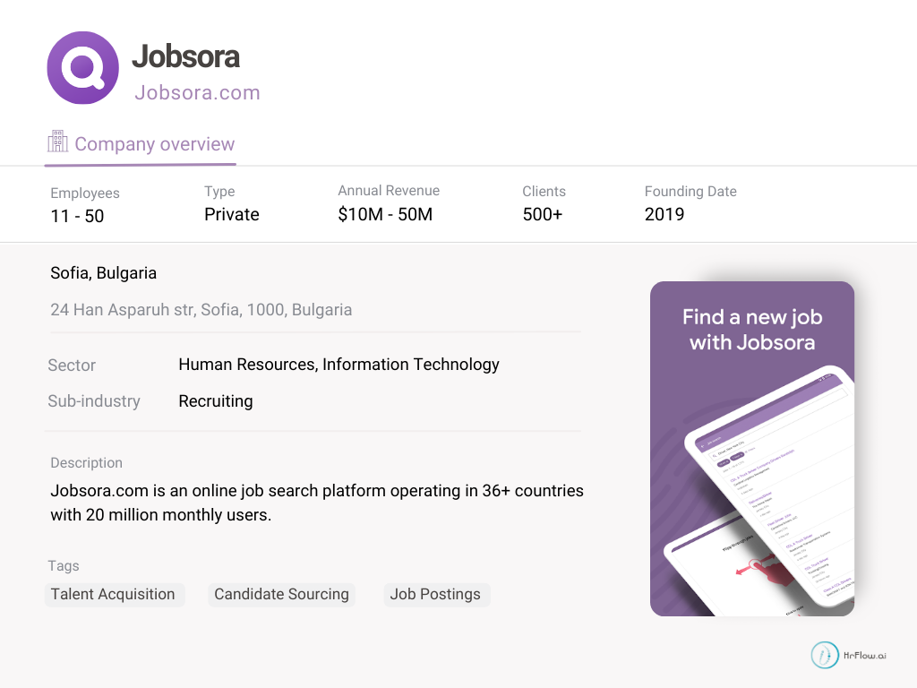Select the Talent Acquisition tag
Screen dimensions: 917x688
coord(113,594)
